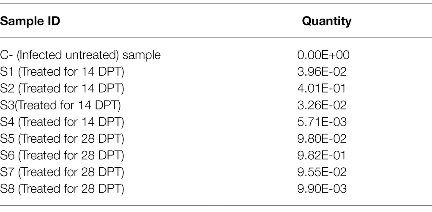Select the S8 (Treated for 28 DPT) label

coord(62,189)
